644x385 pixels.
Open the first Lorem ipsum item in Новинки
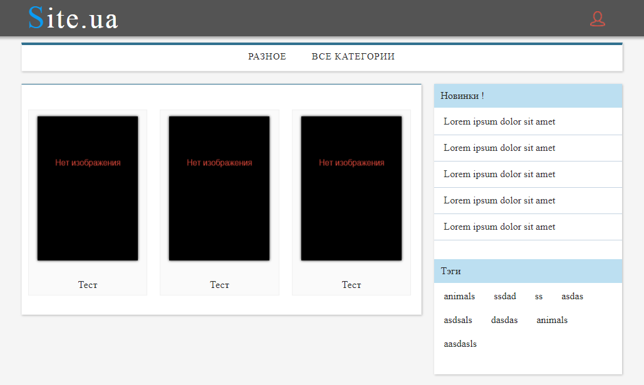coord(499,121)
